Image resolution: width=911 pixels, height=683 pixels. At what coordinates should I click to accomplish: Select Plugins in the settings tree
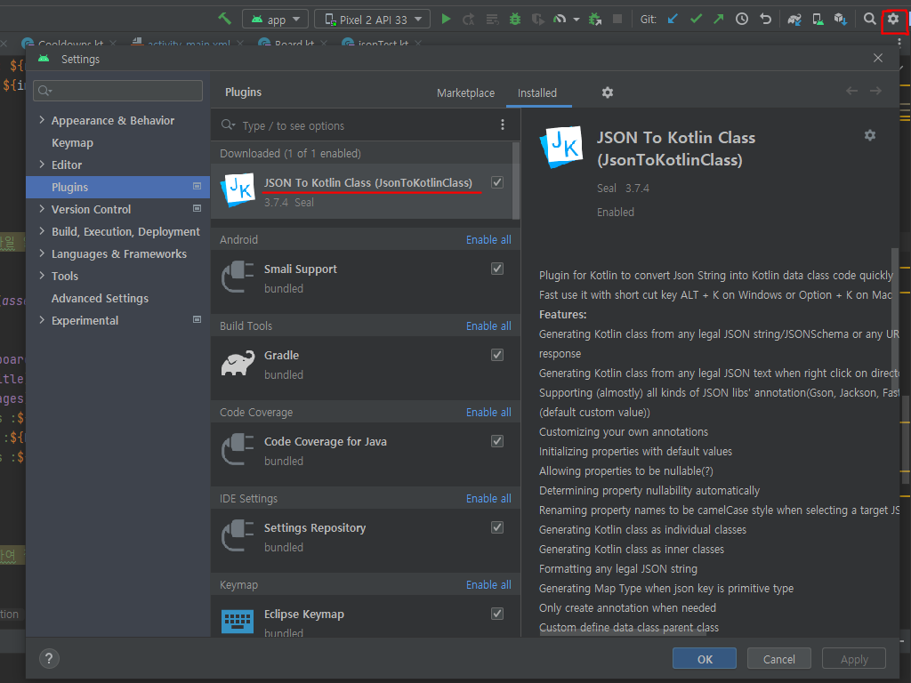[118, 187]
